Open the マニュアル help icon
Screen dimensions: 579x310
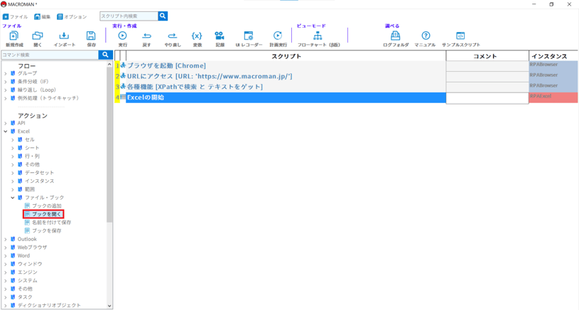426,37
